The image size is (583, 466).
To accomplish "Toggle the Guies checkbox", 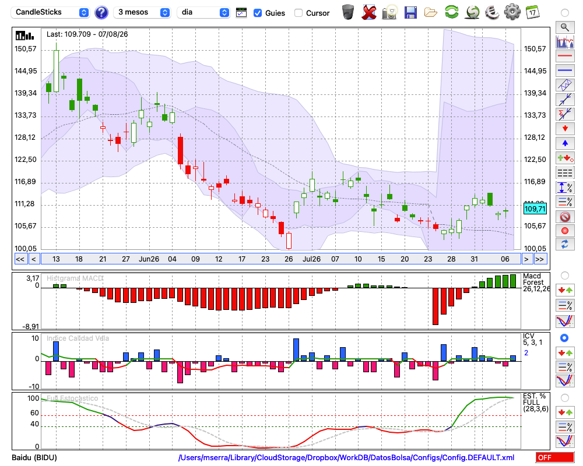I will tap(257, 13).
